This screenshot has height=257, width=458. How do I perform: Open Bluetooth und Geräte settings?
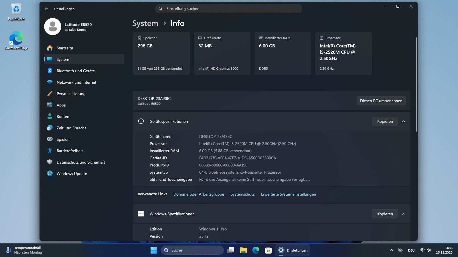click(84, 71)
